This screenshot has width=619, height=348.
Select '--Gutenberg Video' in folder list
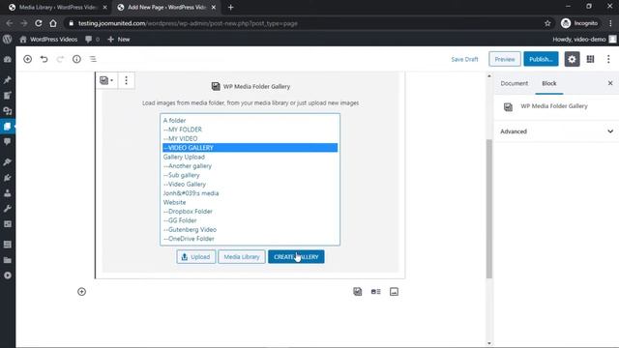coord(250,229)
